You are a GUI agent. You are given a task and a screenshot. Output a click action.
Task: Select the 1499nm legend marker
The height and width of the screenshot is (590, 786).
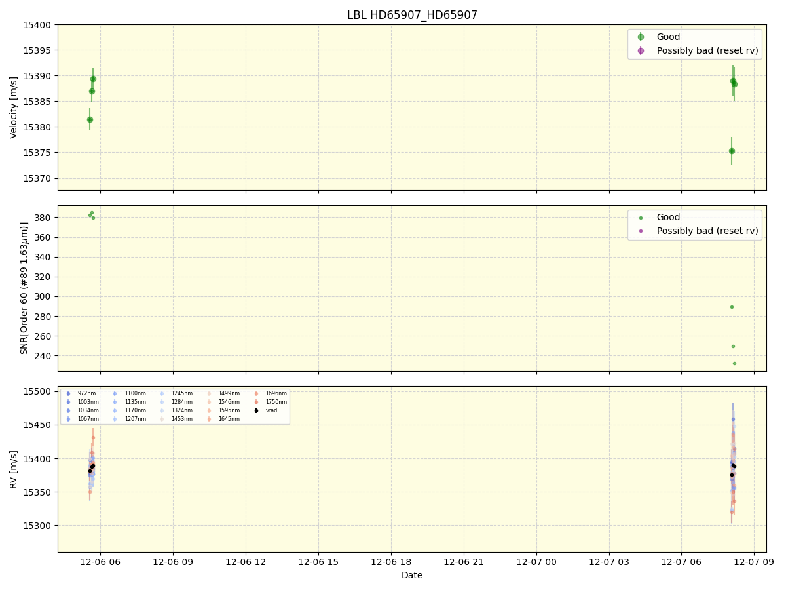pyautogui.click(x=209, y=393)
